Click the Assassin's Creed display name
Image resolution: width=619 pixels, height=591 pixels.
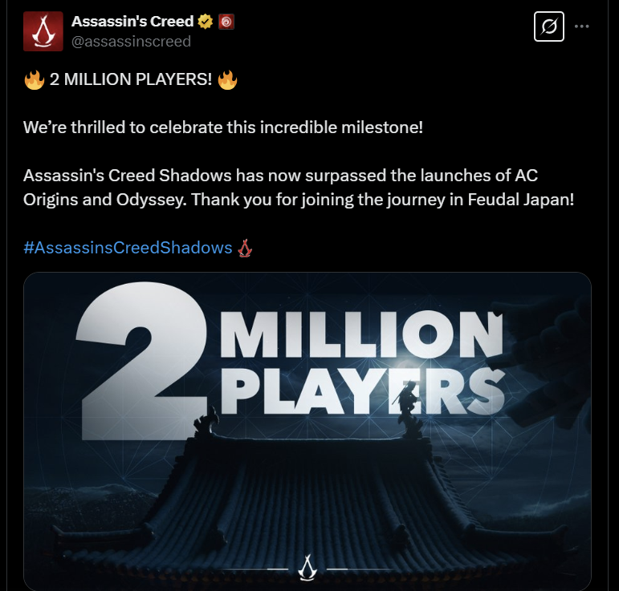pos(132,22)
